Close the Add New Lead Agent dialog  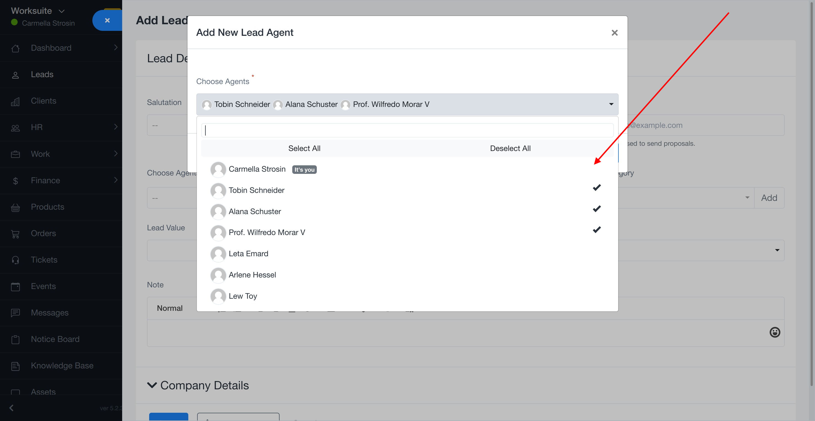tap(614, 33)
